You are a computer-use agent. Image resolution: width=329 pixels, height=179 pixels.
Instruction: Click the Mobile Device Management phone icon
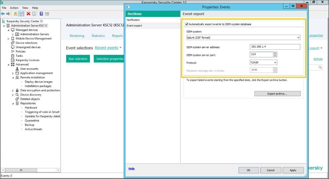pyautogui.click(x=13, y=39)
